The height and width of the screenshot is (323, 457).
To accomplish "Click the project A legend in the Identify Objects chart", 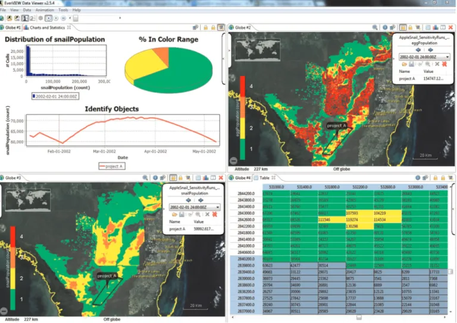I will pos(112,166).
